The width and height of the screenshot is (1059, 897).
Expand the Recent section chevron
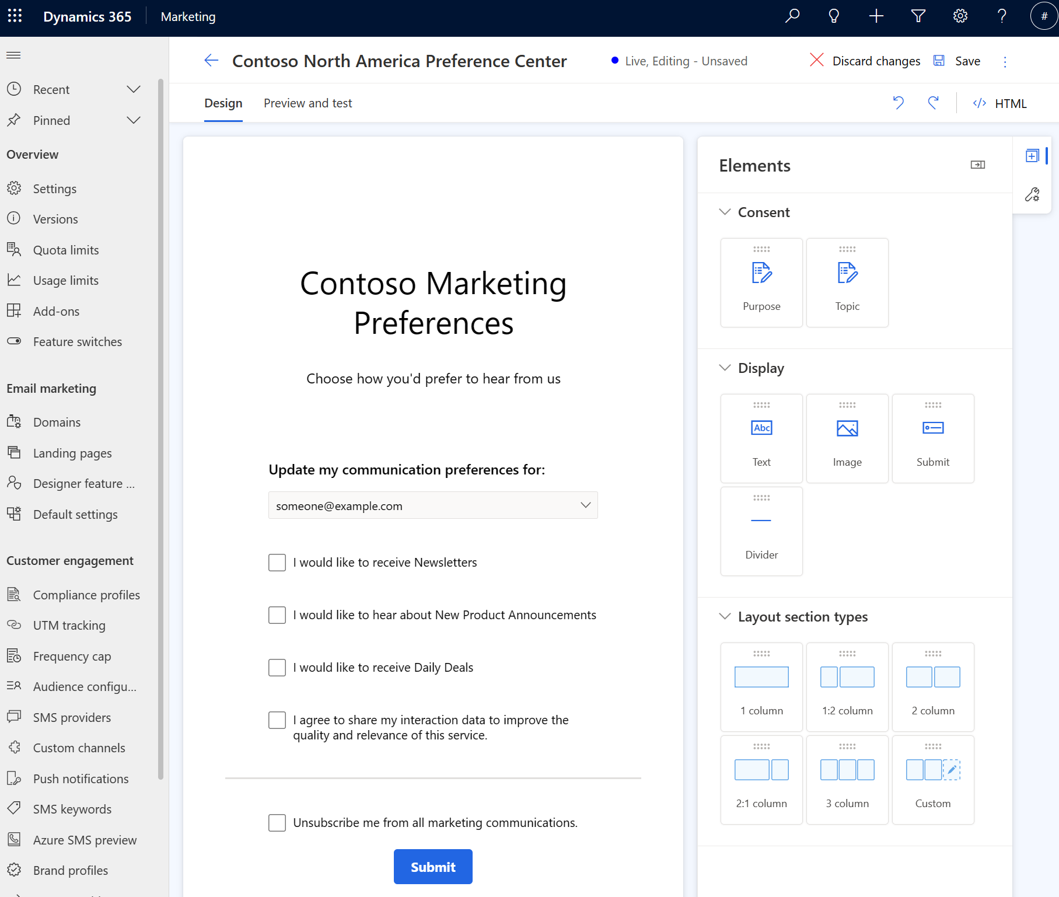(x=134, y=89)
